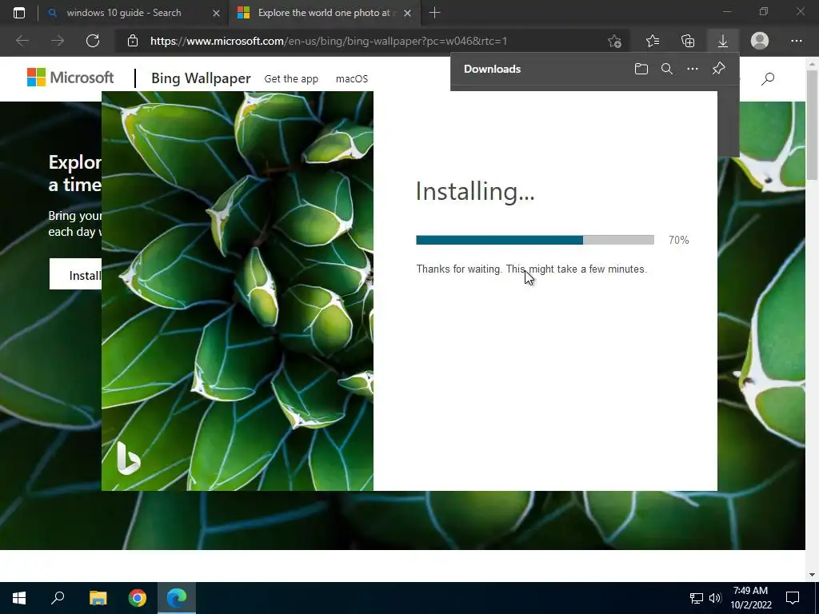Click the Bing logo on installer image
The image size is (819, 614).
click(x=128, y=458)
